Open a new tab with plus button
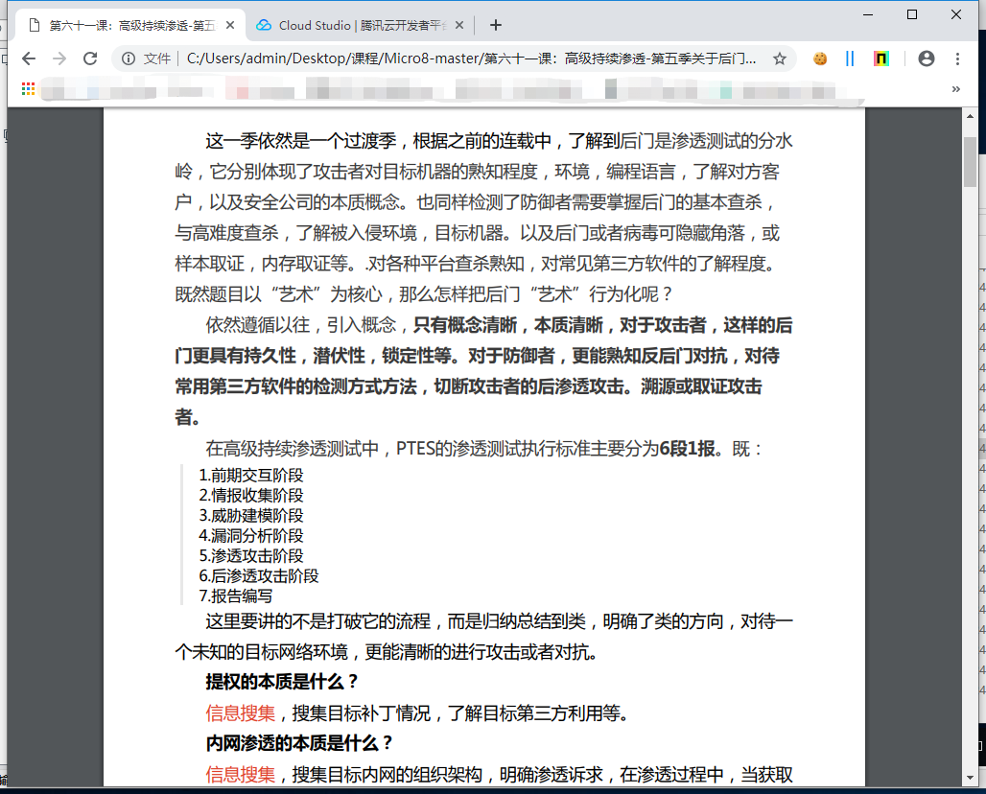The image size is (986, 794). coord(496,25)
